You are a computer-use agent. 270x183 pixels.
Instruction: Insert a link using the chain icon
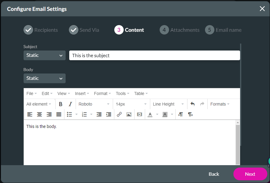pos(119,114)
